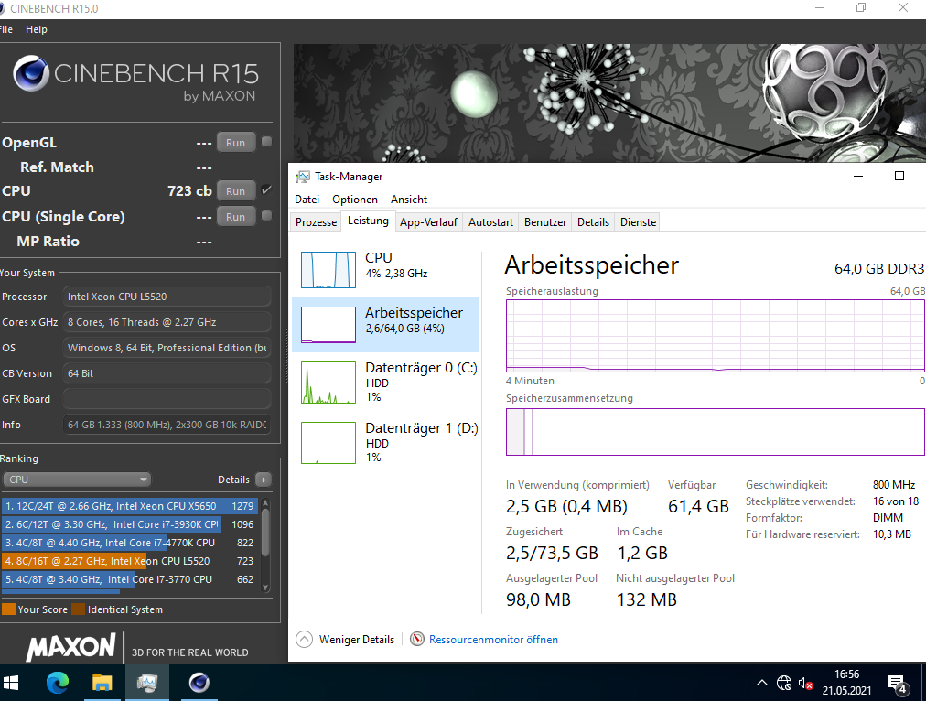
Task: Click Weniger Details label
Action: coord(357,640)
